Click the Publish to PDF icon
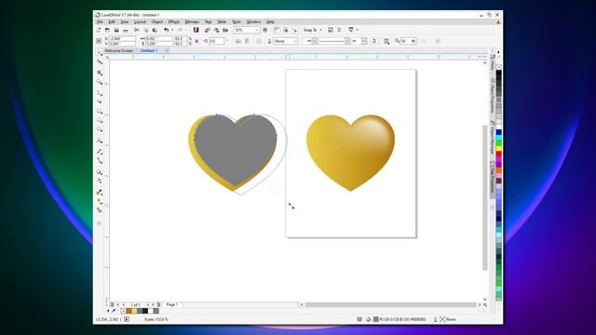The width and height of the screenshot is (596, 335). coord(225,30)
